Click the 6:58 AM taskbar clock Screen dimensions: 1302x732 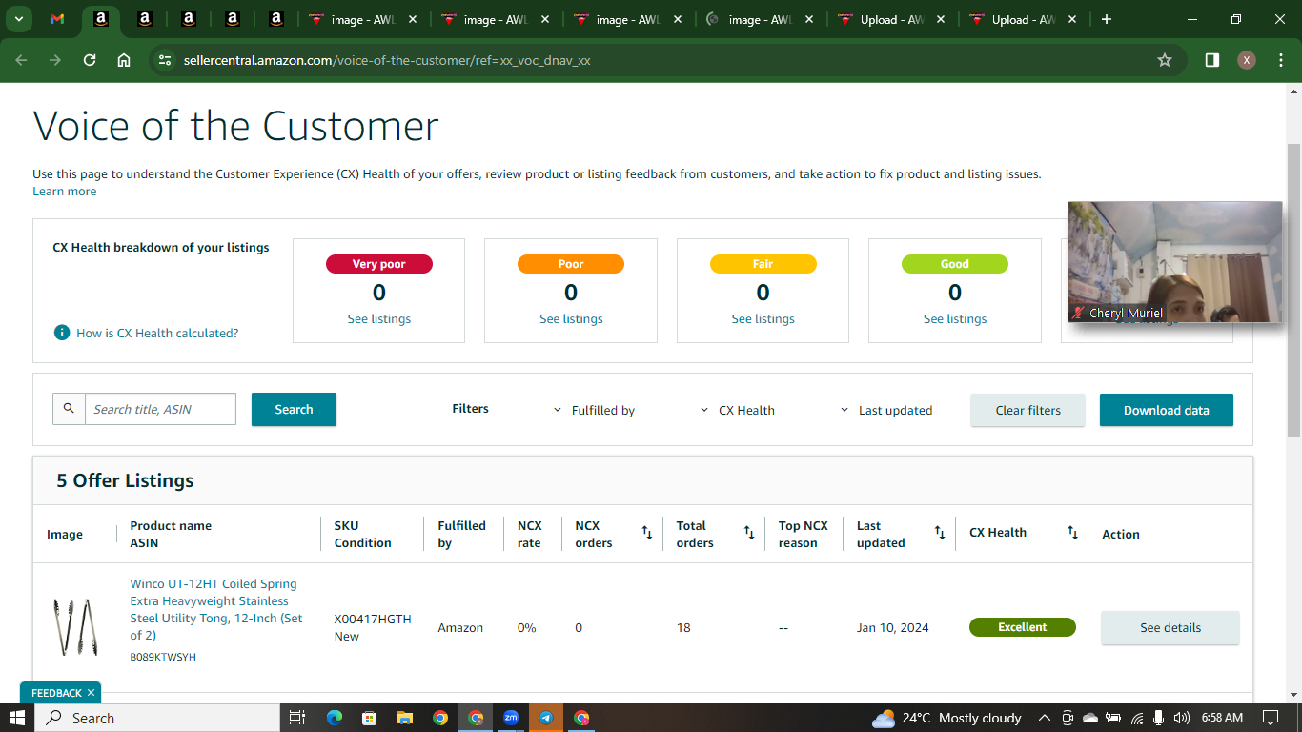1222,718
